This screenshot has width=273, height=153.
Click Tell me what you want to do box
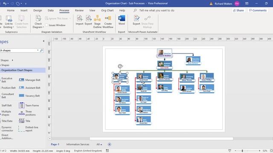point(157,10)
